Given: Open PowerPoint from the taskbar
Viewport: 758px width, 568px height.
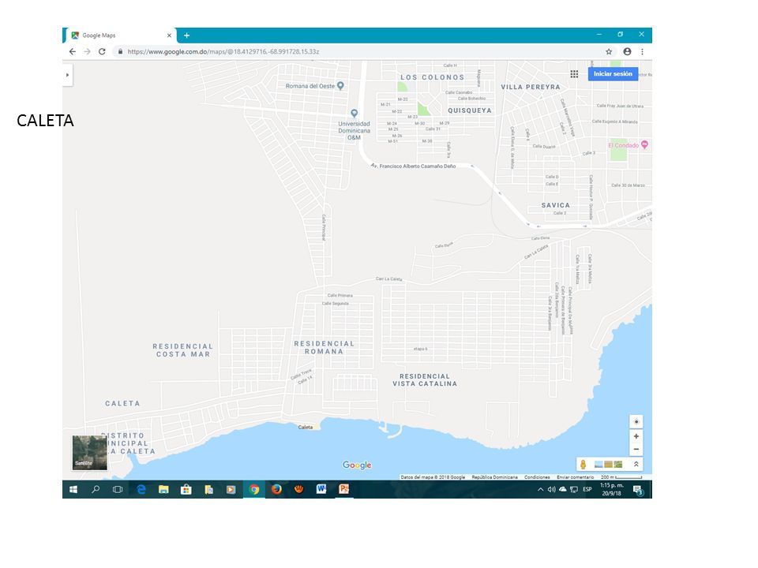Looking at the screenshot, I should point(343,489).
